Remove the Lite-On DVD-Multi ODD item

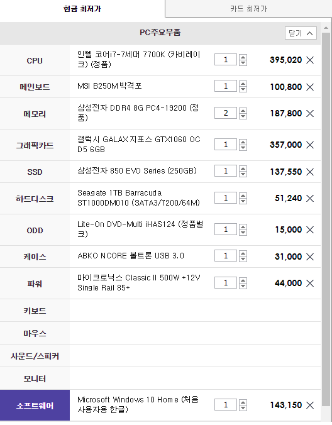coord(310,230)
